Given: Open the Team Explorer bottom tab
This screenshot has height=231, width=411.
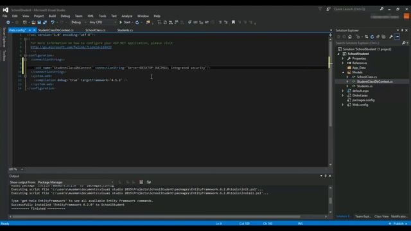Looking at the screenshot, I should (x=363, y=216).
